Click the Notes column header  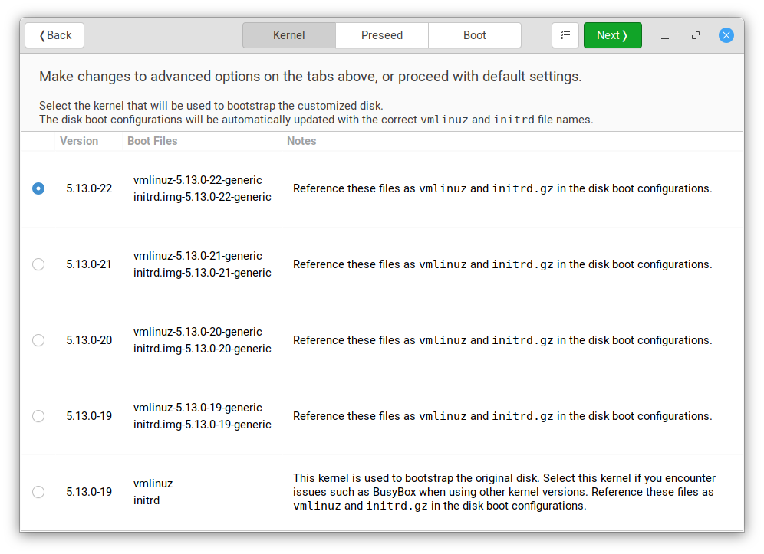pyautogui.click(x=301, y=141)
